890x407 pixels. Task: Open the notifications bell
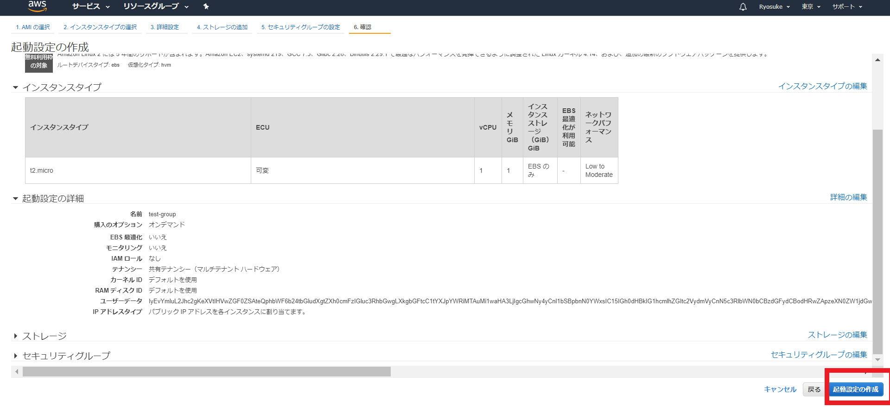[743, 6]
